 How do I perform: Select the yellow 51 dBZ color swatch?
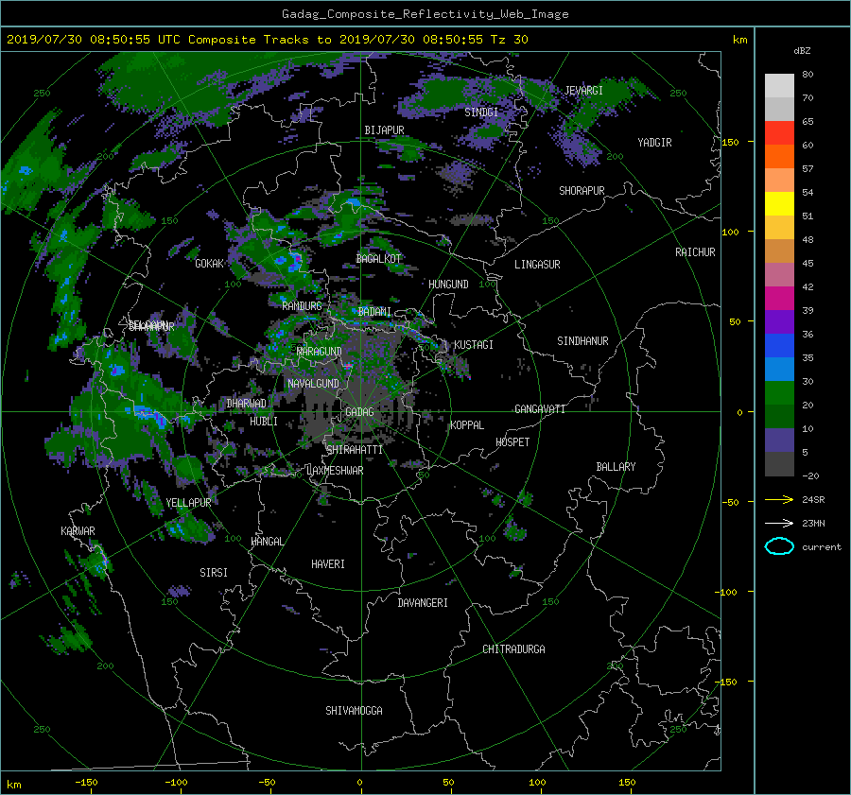(779, 203)
